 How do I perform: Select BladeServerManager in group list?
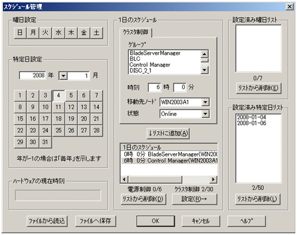pos(165,53)
